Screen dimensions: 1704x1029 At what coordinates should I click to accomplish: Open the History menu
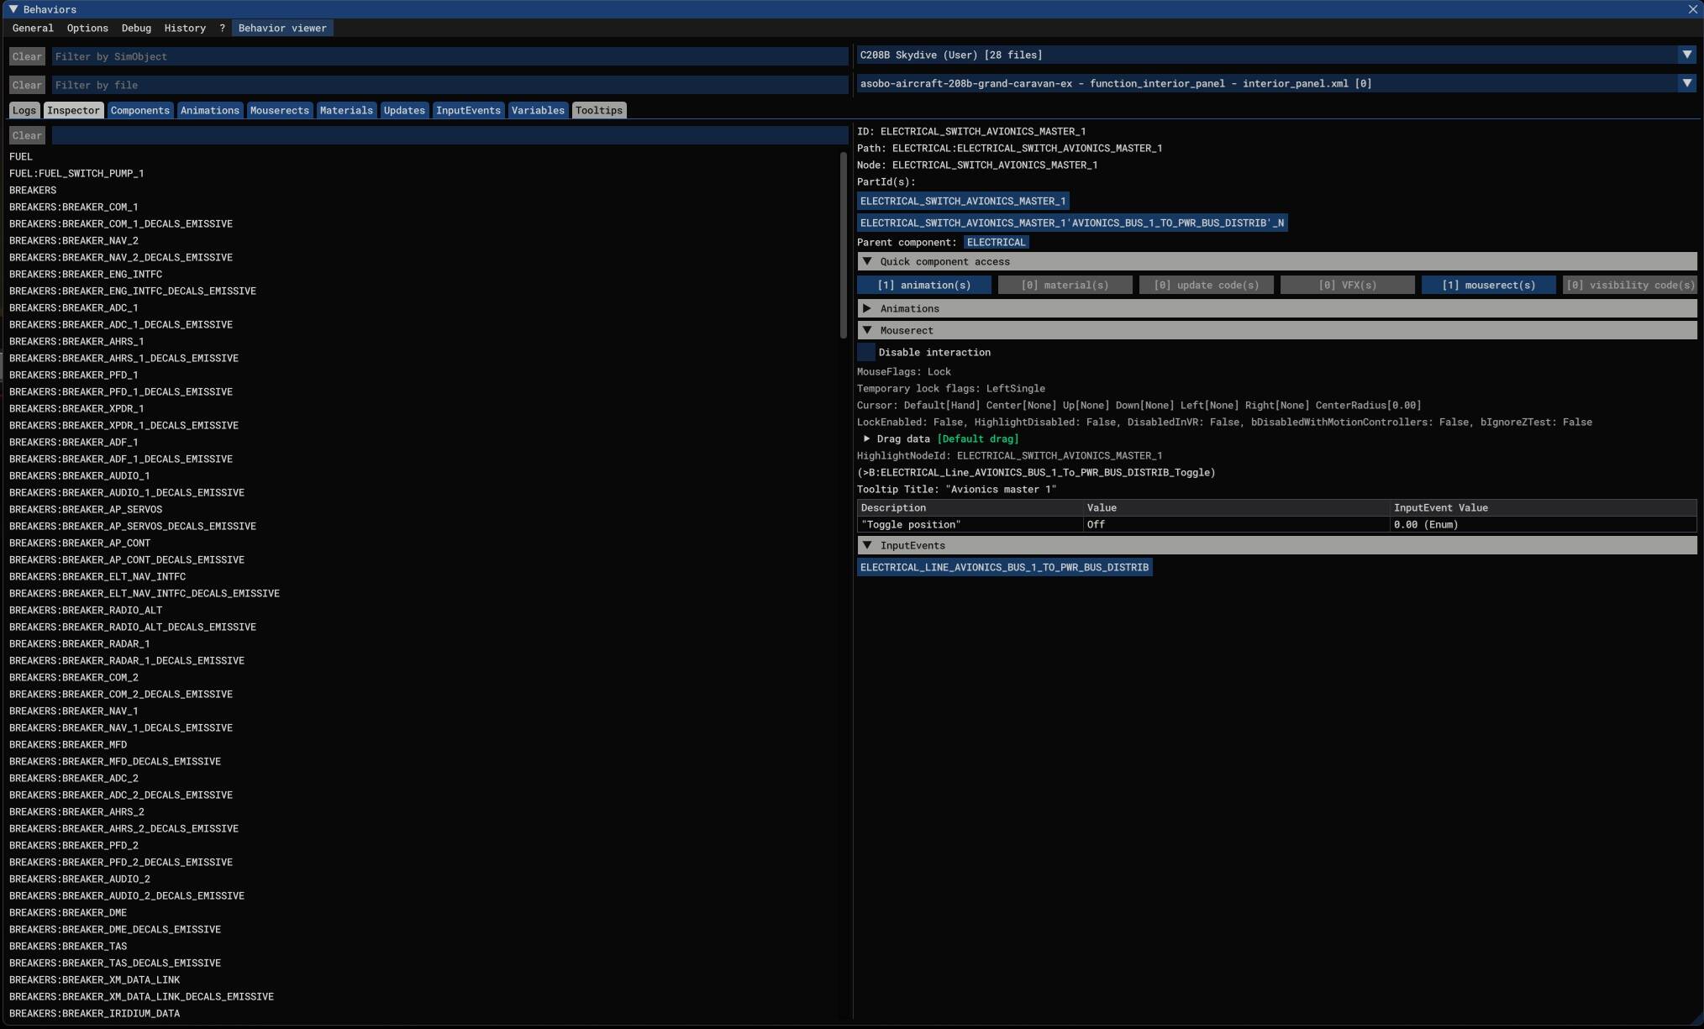coord(185,29)
